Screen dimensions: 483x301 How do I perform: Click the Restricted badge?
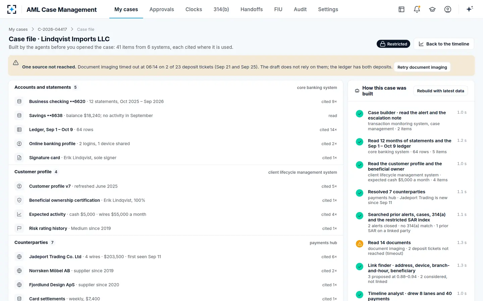[393, 44]
